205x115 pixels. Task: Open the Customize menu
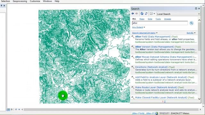coord(35,1)
